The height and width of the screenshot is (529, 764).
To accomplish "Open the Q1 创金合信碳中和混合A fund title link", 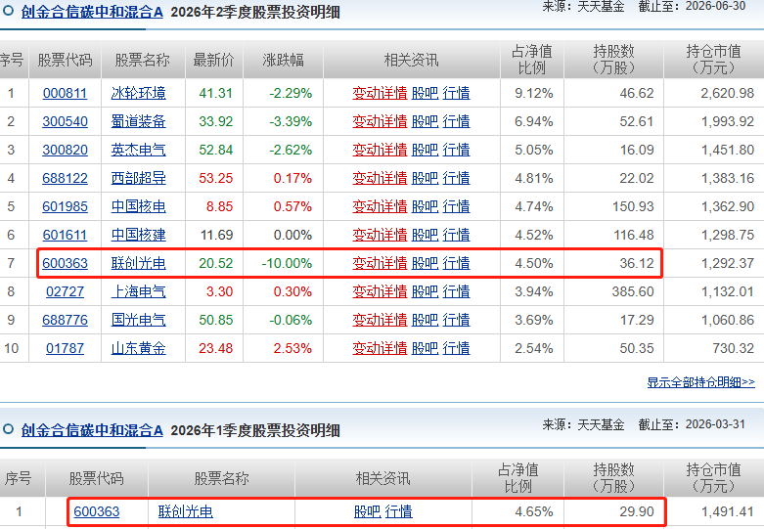I will [92, 430].
